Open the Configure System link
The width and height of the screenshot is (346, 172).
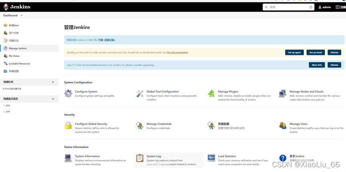click(x=86, y=92)
